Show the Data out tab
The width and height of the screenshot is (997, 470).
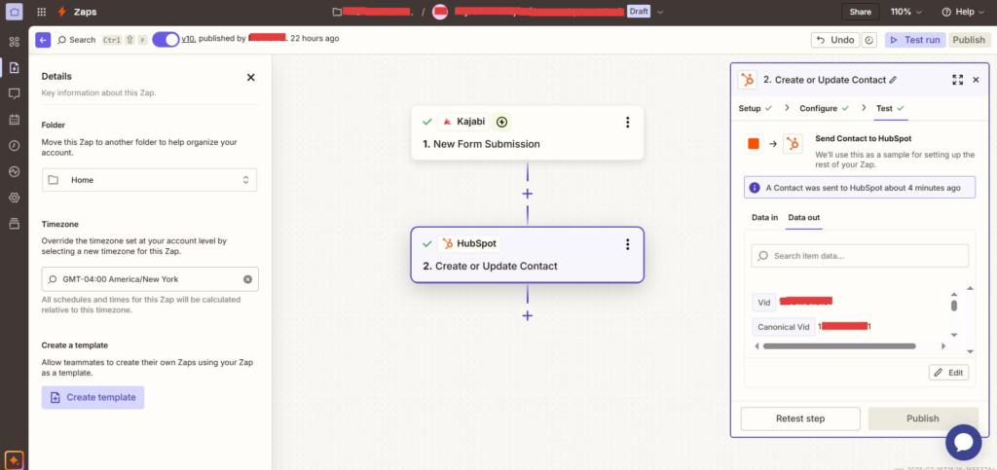click(803, 217)
